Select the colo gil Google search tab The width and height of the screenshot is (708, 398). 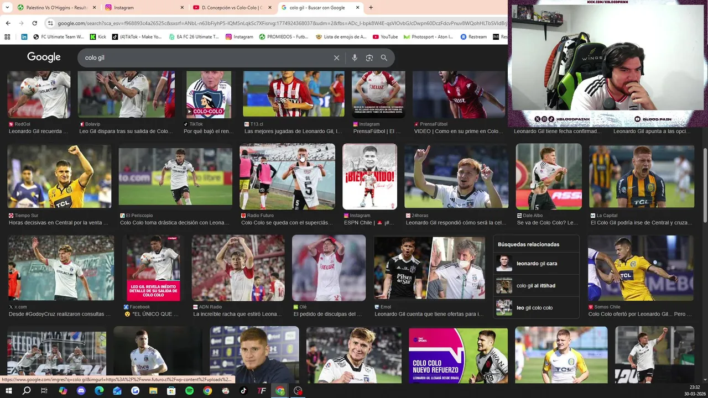[x=320, y=8]
